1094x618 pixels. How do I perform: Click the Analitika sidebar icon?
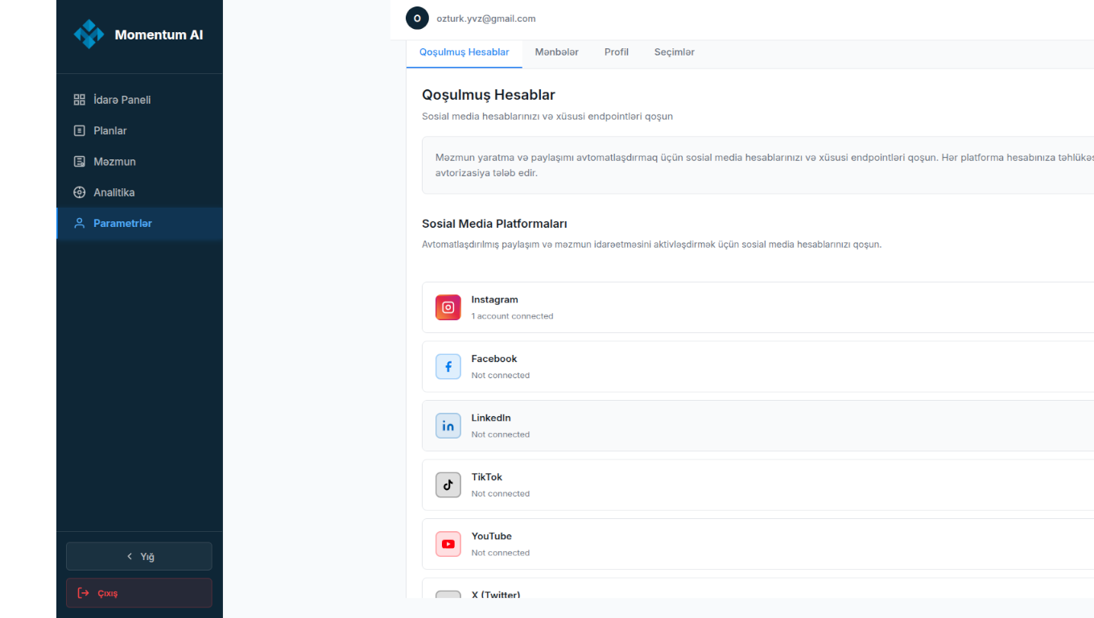[79, 192]
